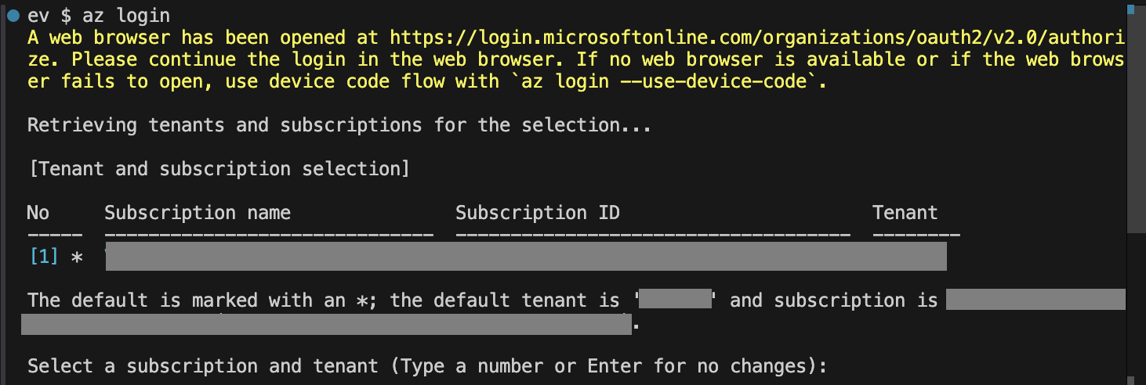Click the blue command status dot
The image size is (1146, 385).
pyautogui.click(x=13, y=16)
